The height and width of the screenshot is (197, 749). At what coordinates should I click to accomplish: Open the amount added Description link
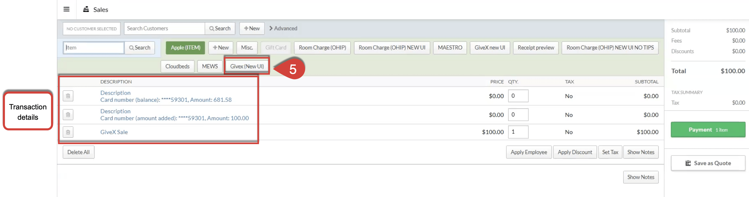(x=116, y=111)
